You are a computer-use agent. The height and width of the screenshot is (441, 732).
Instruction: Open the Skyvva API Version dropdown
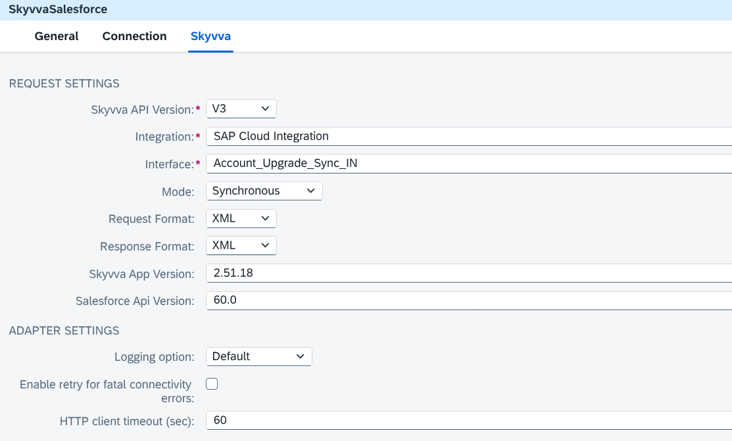point(241,108)
